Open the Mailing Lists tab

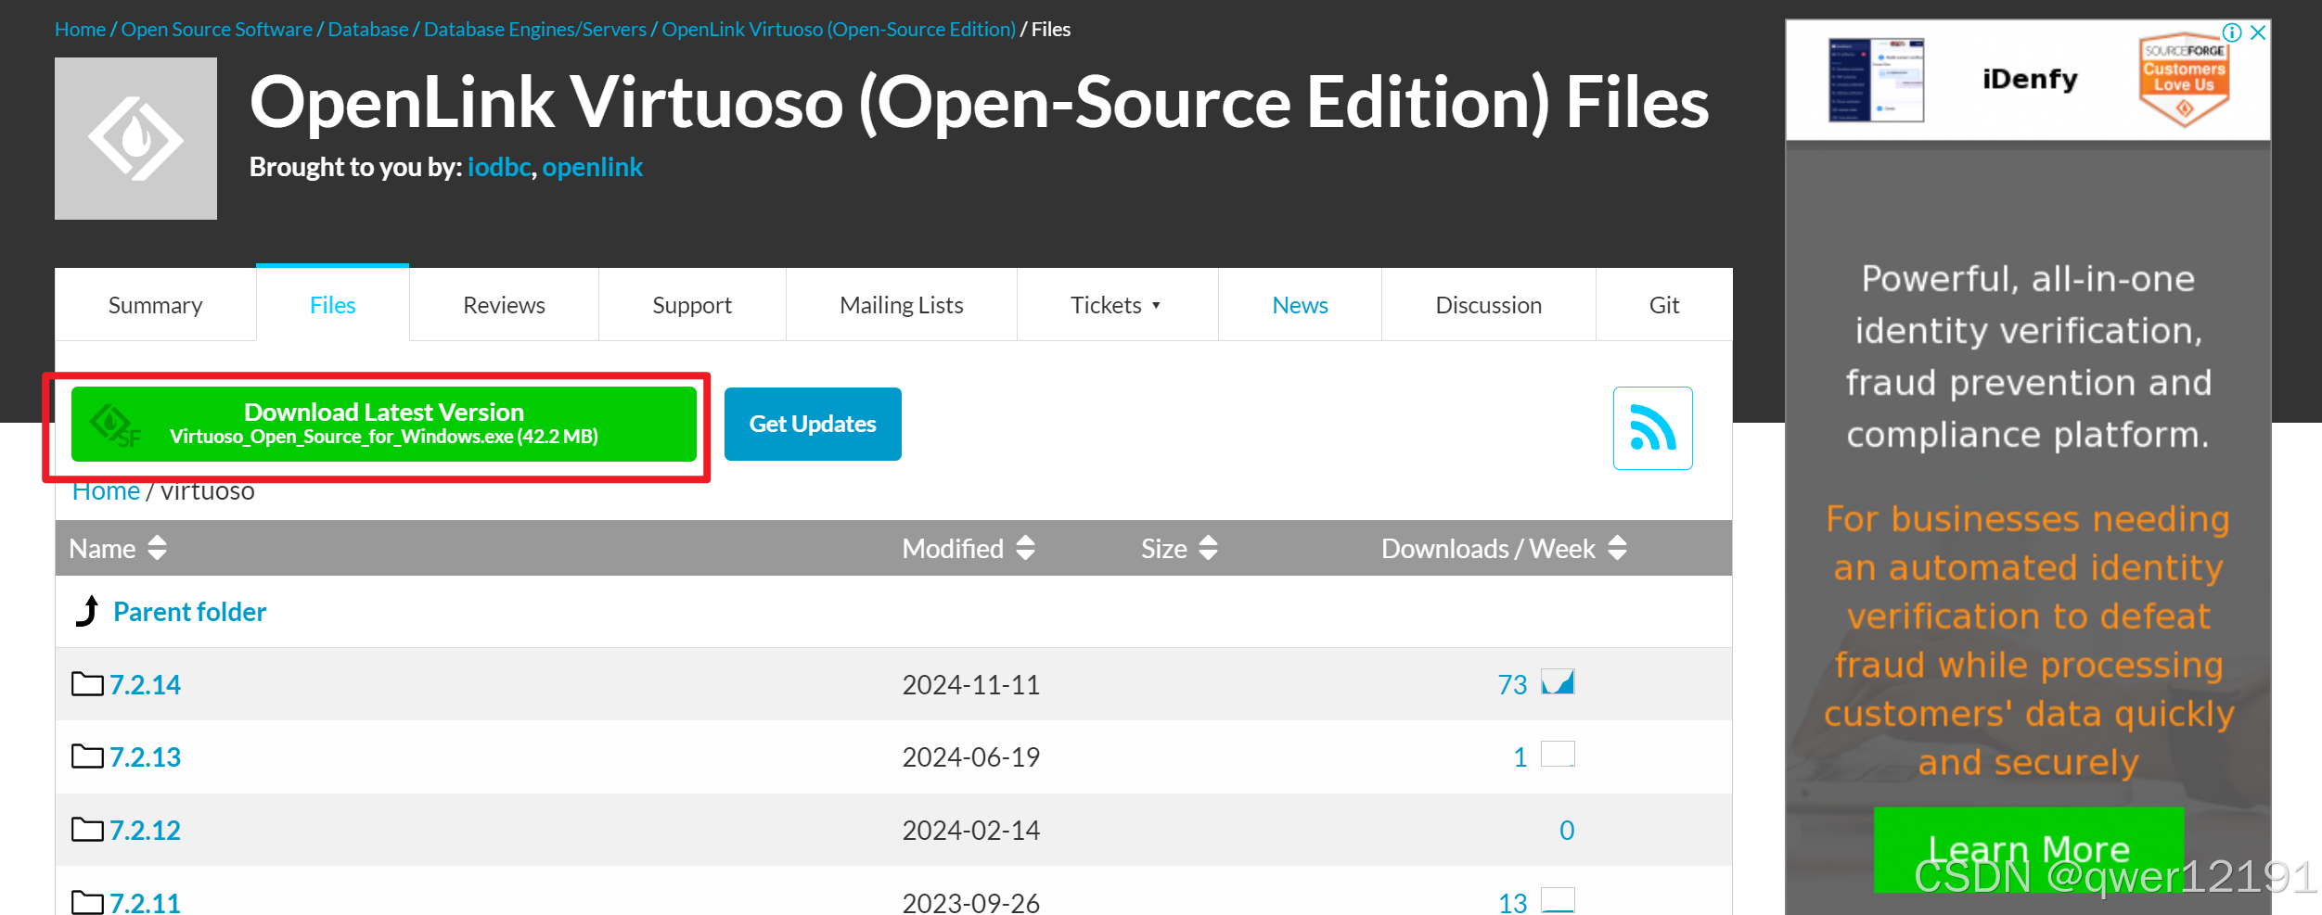(901, 305)
